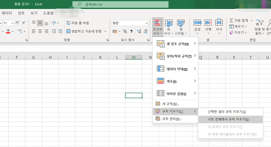Click the decrease font size icon

(24, 23)
